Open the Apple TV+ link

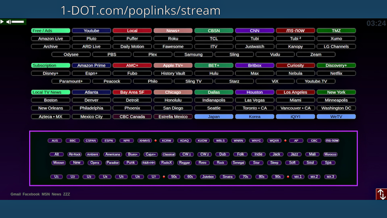(x=173, y=65)
